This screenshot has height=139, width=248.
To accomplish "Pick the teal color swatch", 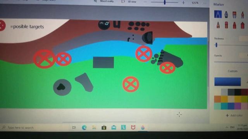I will 224,106.
